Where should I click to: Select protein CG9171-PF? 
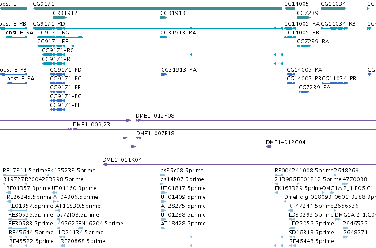pos(57,92)
